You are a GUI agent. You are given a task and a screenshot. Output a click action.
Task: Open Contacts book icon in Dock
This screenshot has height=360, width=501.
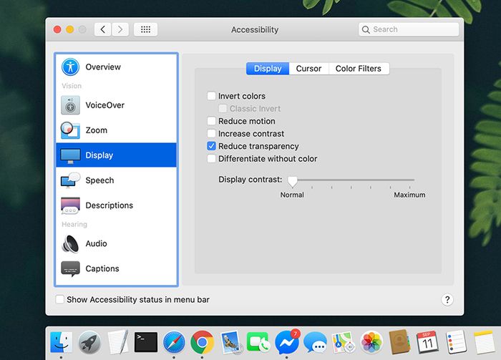click(x=399, y=342)
